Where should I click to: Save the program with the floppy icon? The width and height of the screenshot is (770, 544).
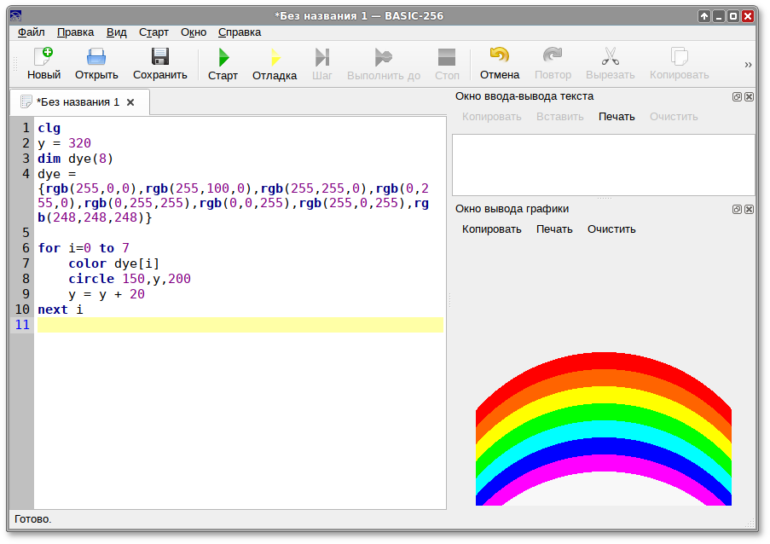159,63
